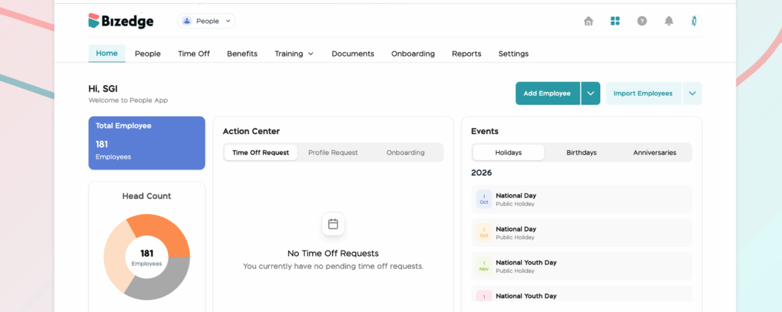Click the Action Center heading
The image size is (782, 312).
tap(252, 131)
